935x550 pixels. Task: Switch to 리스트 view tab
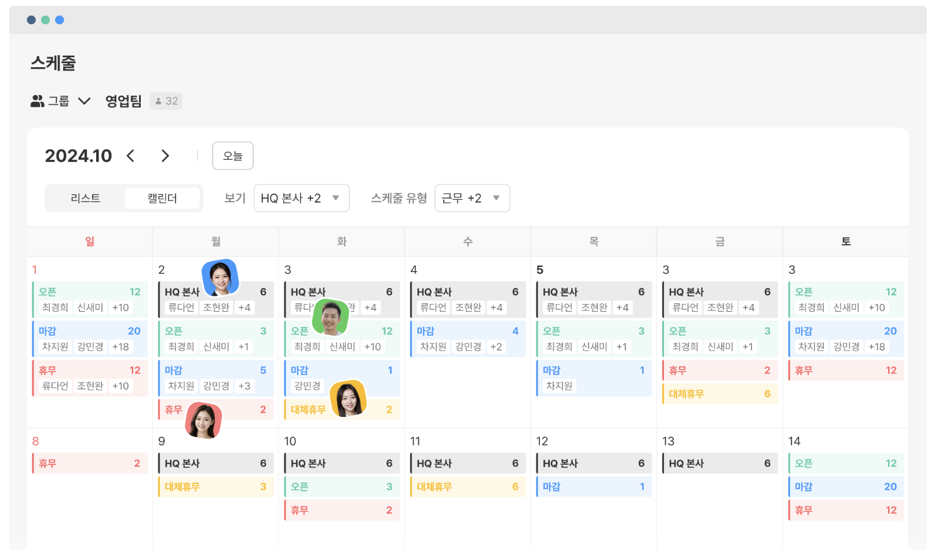coord(85,198)
